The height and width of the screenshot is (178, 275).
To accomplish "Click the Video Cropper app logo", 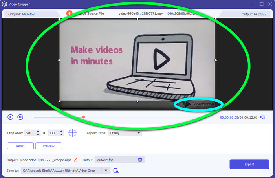I will 4,4.
